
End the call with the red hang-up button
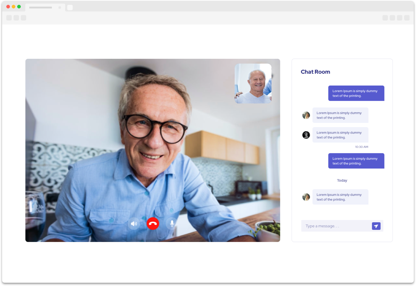pyautogui.click(x=153, y=223)
